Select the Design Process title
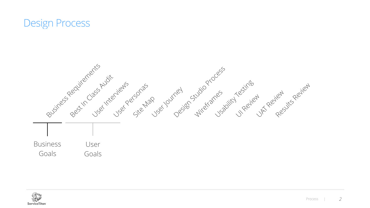370x208 pixels. tap(57, 23)
